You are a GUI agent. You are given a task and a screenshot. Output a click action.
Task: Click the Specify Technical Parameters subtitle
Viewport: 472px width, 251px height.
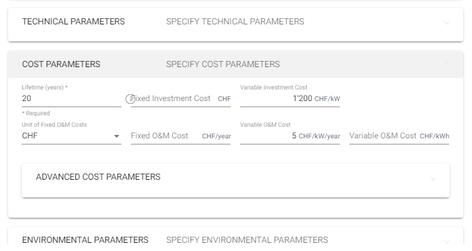[x=235, y=22]
